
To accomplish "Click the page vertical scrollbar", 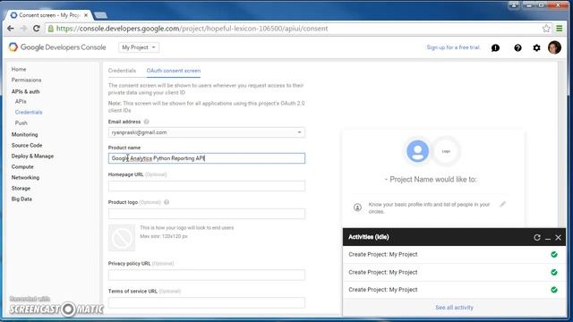I will 561,144.
